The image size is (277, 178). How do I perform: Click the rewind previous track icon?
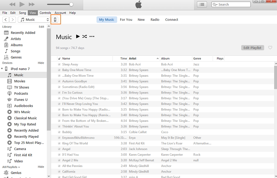click(x=12, y=5)
